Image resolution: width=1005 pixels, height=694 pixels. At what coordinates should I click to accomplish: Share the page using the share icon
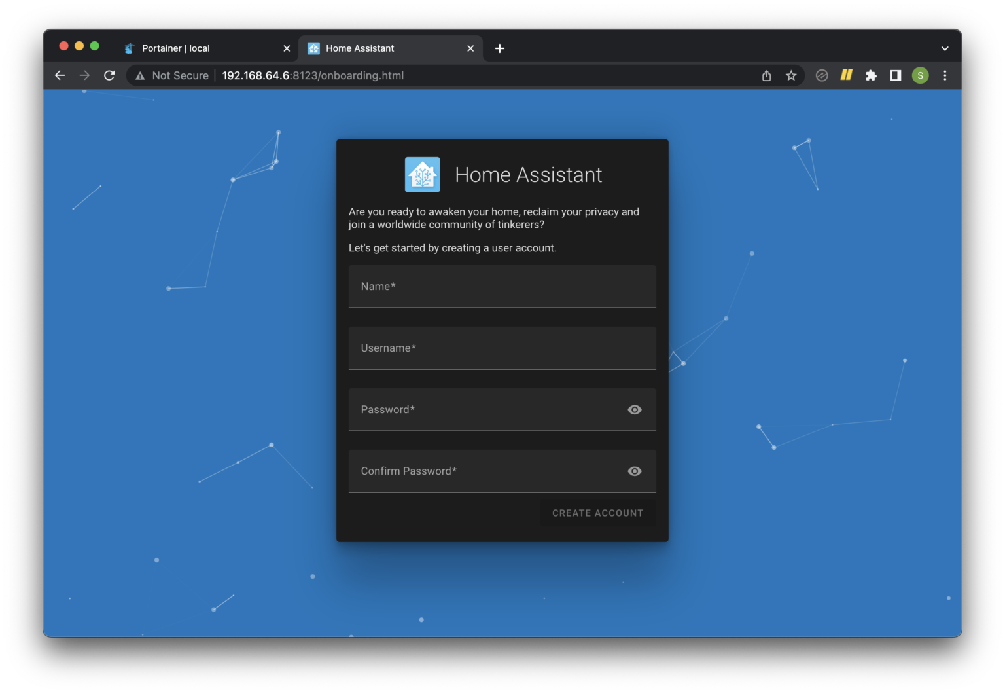pos(766,75)
